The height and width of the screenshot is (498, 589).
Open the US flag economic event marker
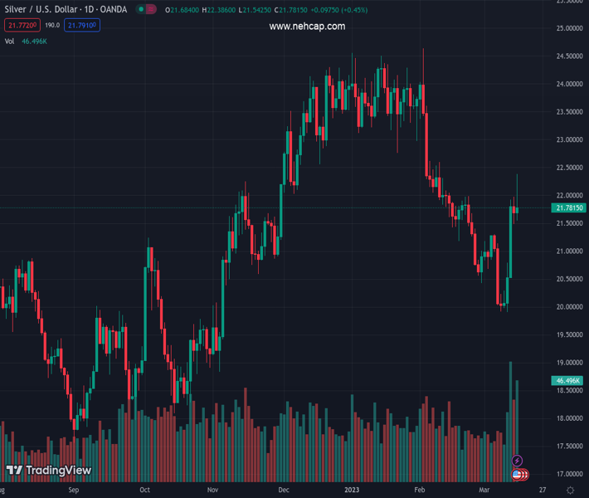(517, 474)
